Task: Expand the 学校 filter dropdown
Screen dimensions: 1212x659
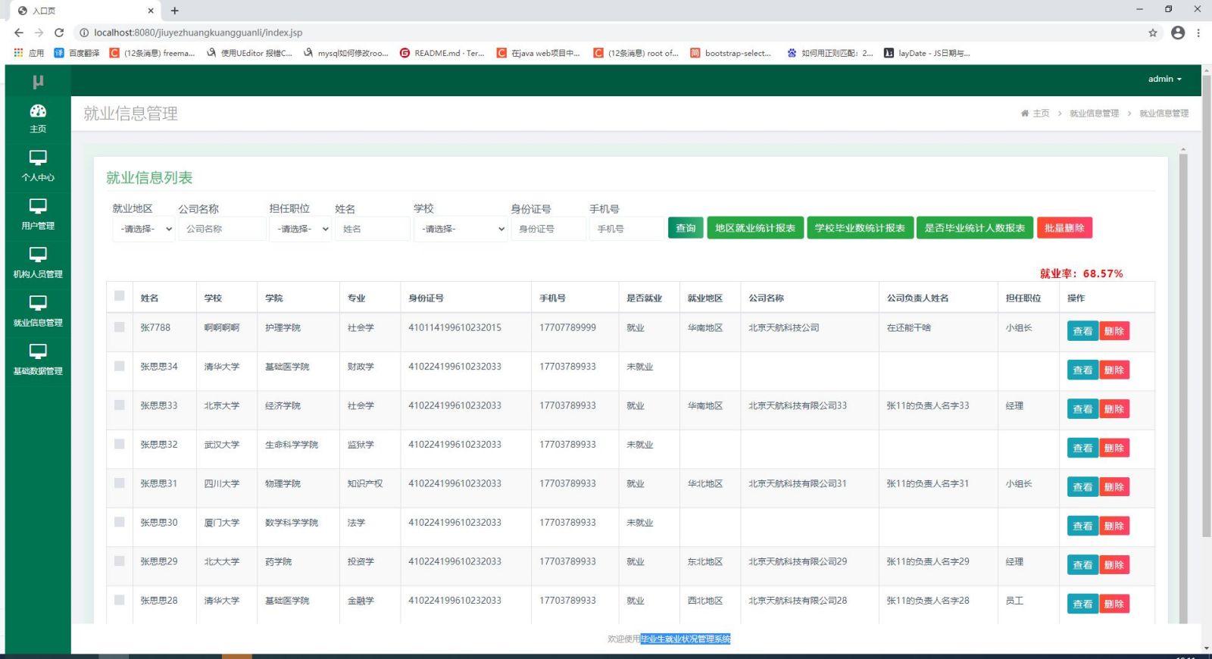Action: tap(461, 229)
